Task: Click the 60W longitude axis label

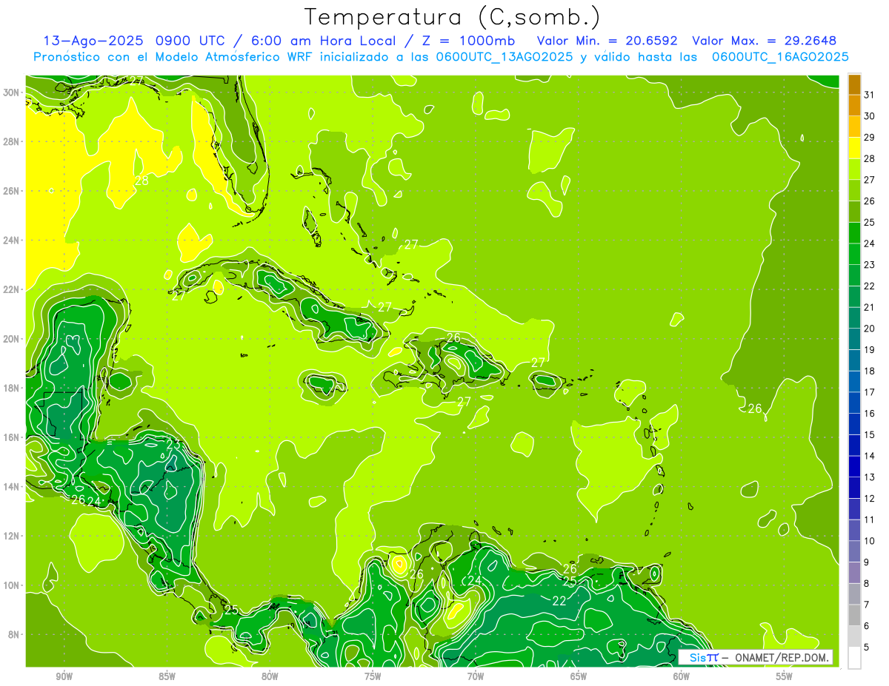Action: pyautogui.click(x=682, y=676)
